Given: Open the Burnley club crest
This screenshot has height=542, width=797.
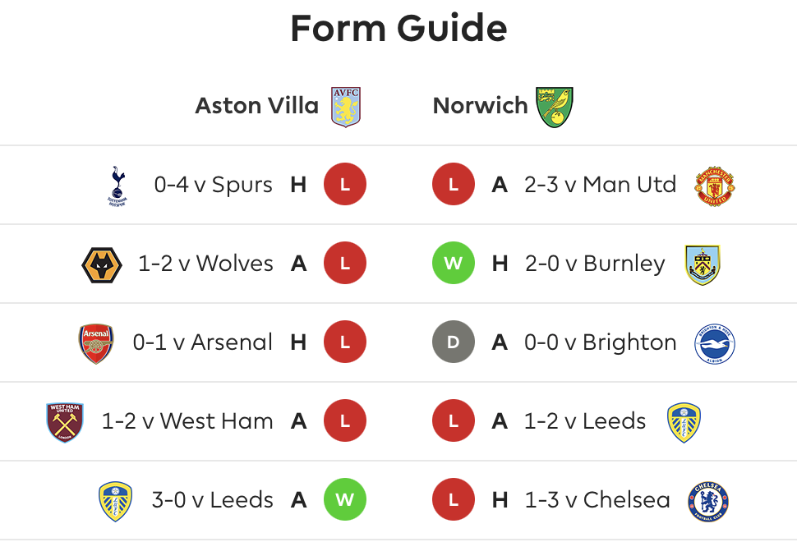Looking at the screenshot, I should click(x=702, y=264).
